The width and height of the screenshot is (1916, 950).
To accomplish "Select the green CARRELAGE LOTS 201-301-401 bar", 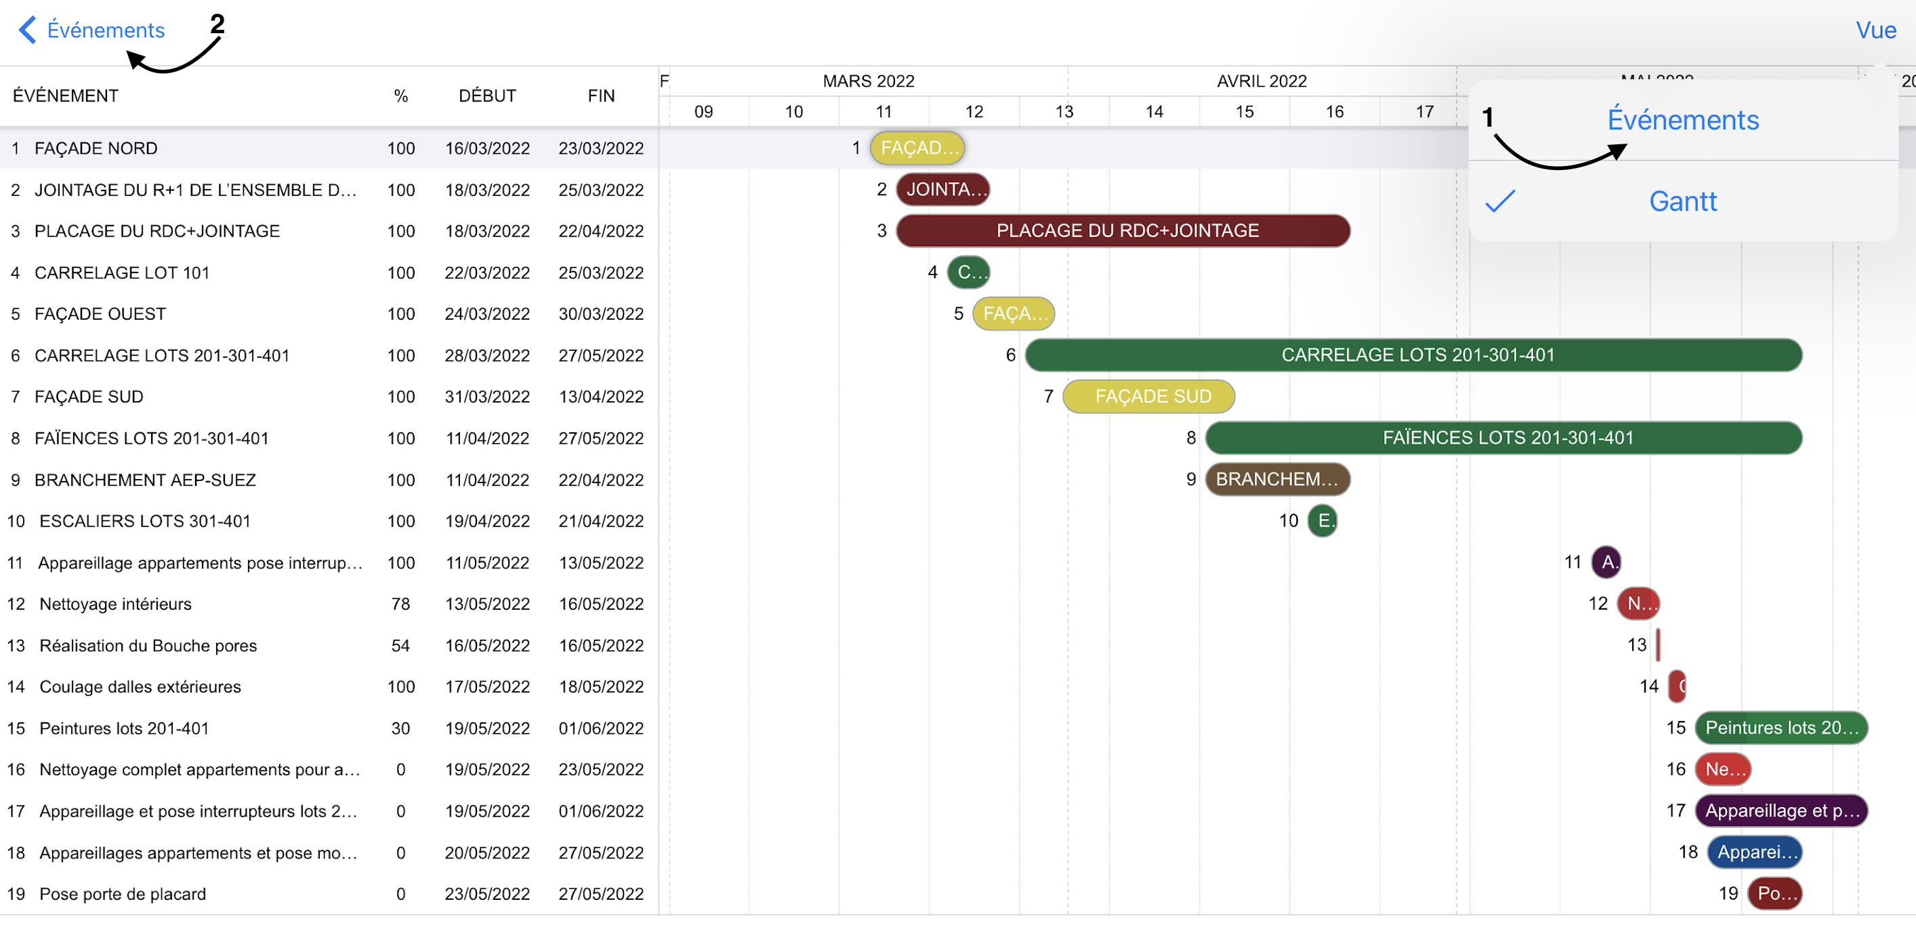I will coord(1413,355).
